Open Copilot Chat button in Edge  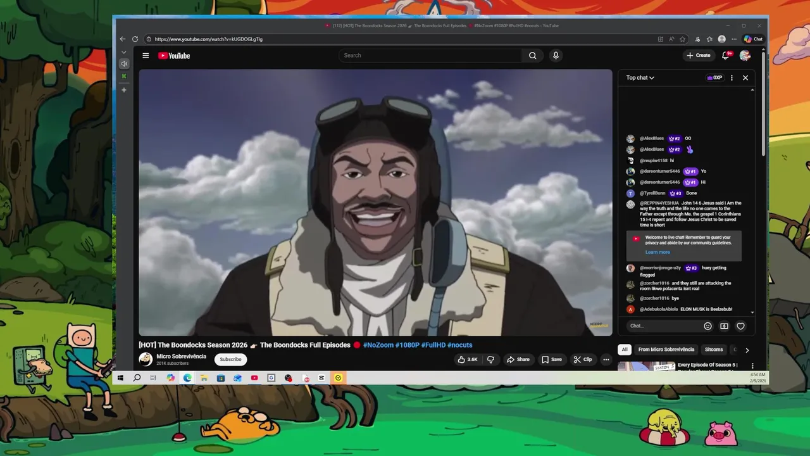click(753, 39)
